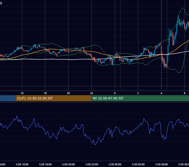Click the 1/30 00:00 date label

[115, 164]
